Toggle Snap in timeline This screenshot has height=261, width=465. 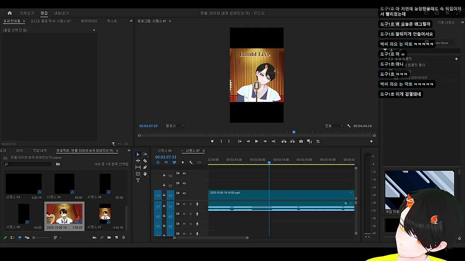pyautogui.click(x=166, y=162)
